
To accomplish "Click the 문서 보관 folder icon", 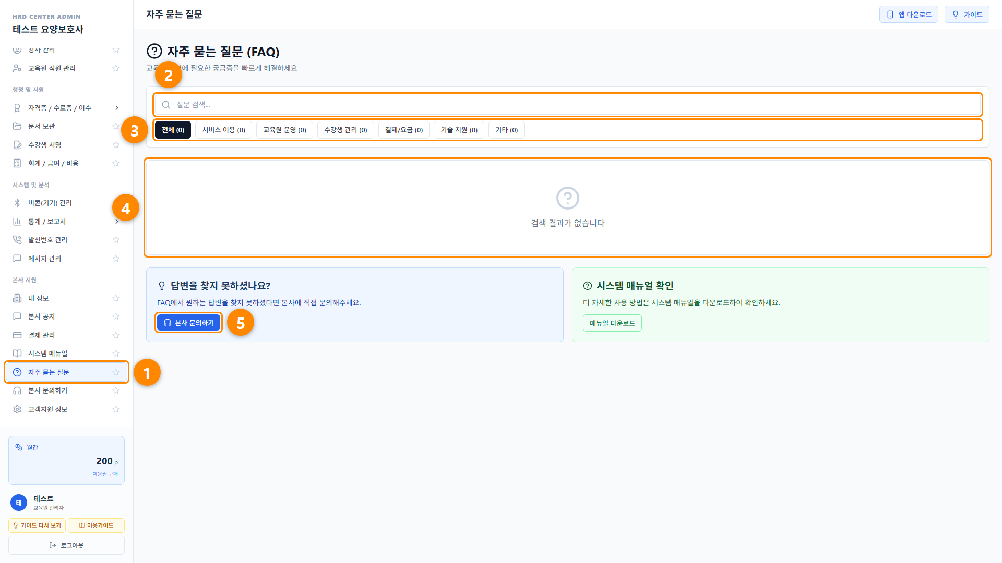I will pyautogui.click(x=17, y=126).
